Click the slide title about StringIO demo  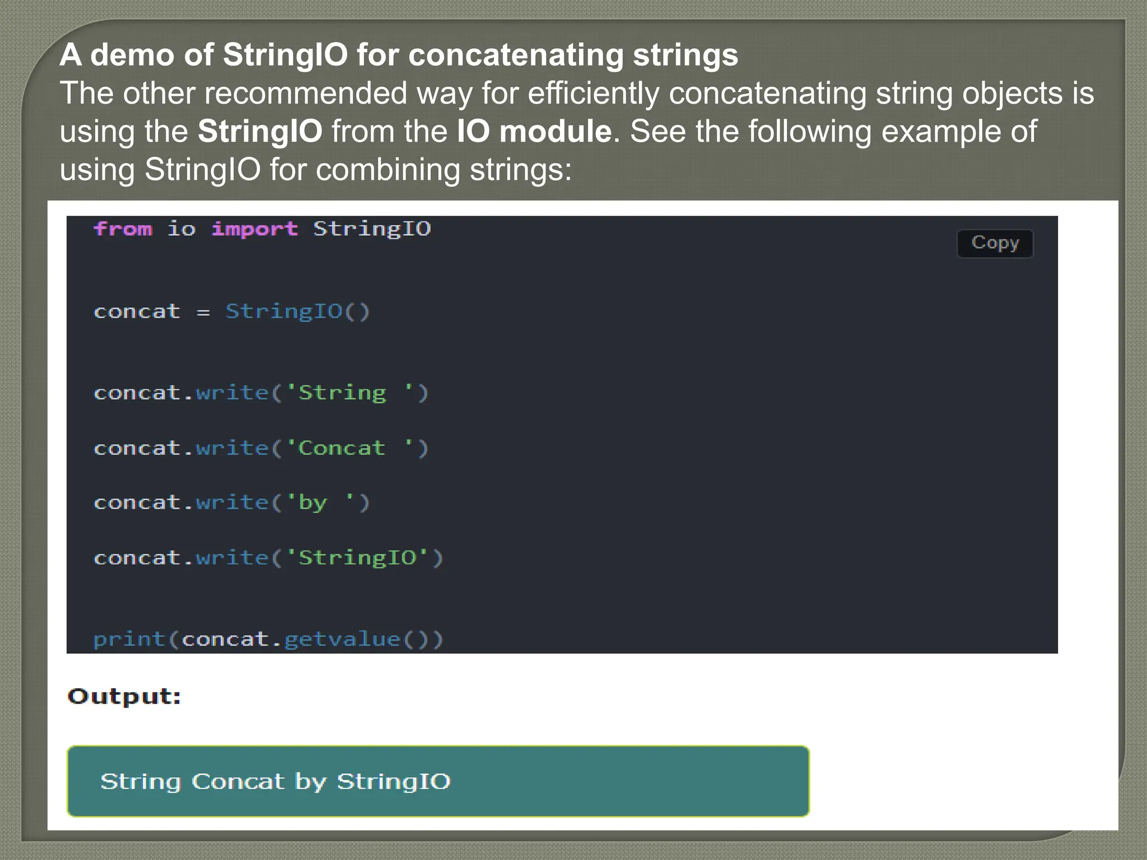[399, 55]
